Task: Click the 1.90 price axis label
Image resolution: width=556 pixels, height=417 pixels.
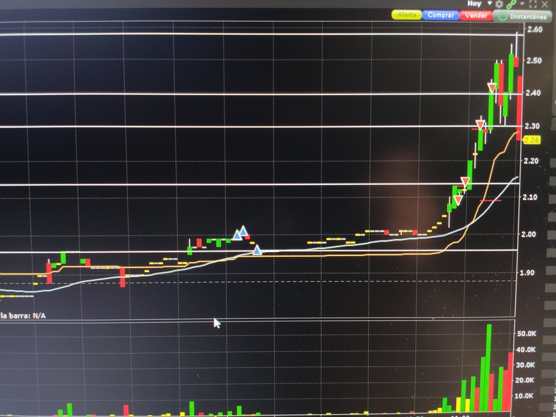Action: tap(527, 273)
